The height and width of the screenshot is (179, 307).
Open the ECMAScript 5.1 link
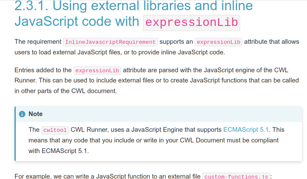246,130
